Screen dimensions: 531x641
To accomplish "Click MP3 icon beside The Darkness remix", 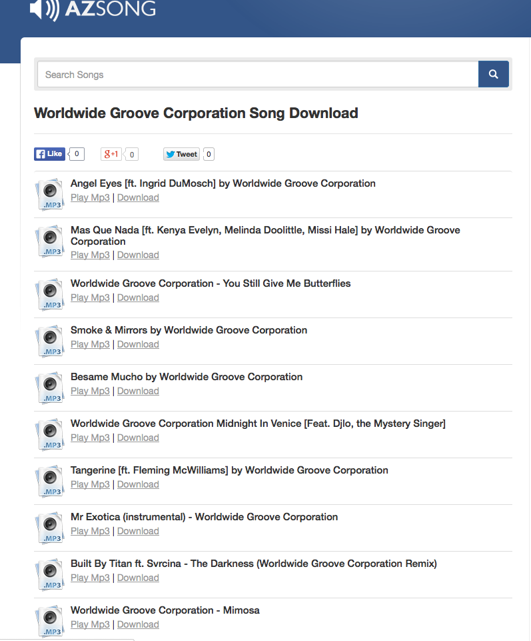I will click(50, 574).
